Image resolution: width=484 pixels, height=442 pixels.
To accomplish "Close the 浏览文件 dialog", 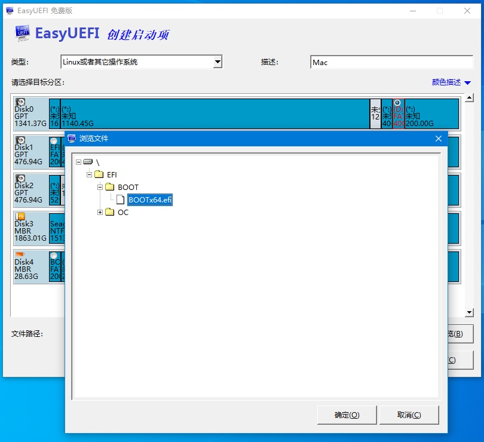I will (439, 139).
